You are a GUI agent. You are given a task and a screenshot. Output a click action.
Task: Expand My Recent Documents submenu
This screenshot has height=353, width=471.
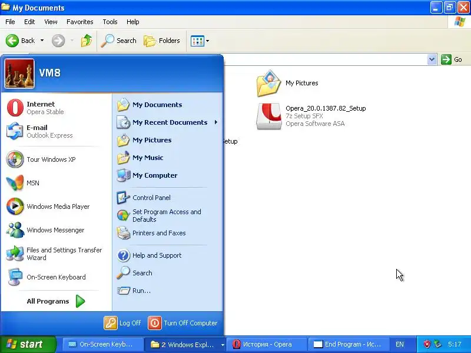tap(216, 122)
